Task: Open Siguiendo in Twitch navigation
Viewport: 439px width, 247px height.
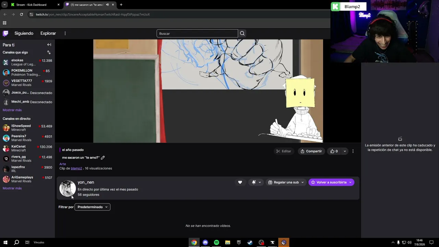Action: click(x=24, y=33)
